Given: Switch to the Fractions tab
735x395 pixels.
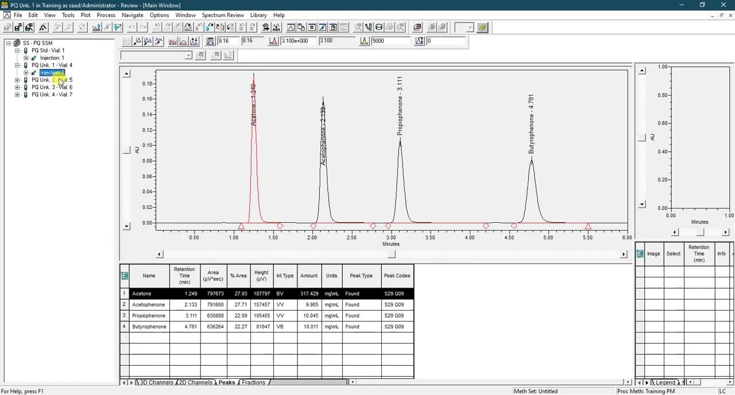Looking at the screenshot, I should (253, 382).
